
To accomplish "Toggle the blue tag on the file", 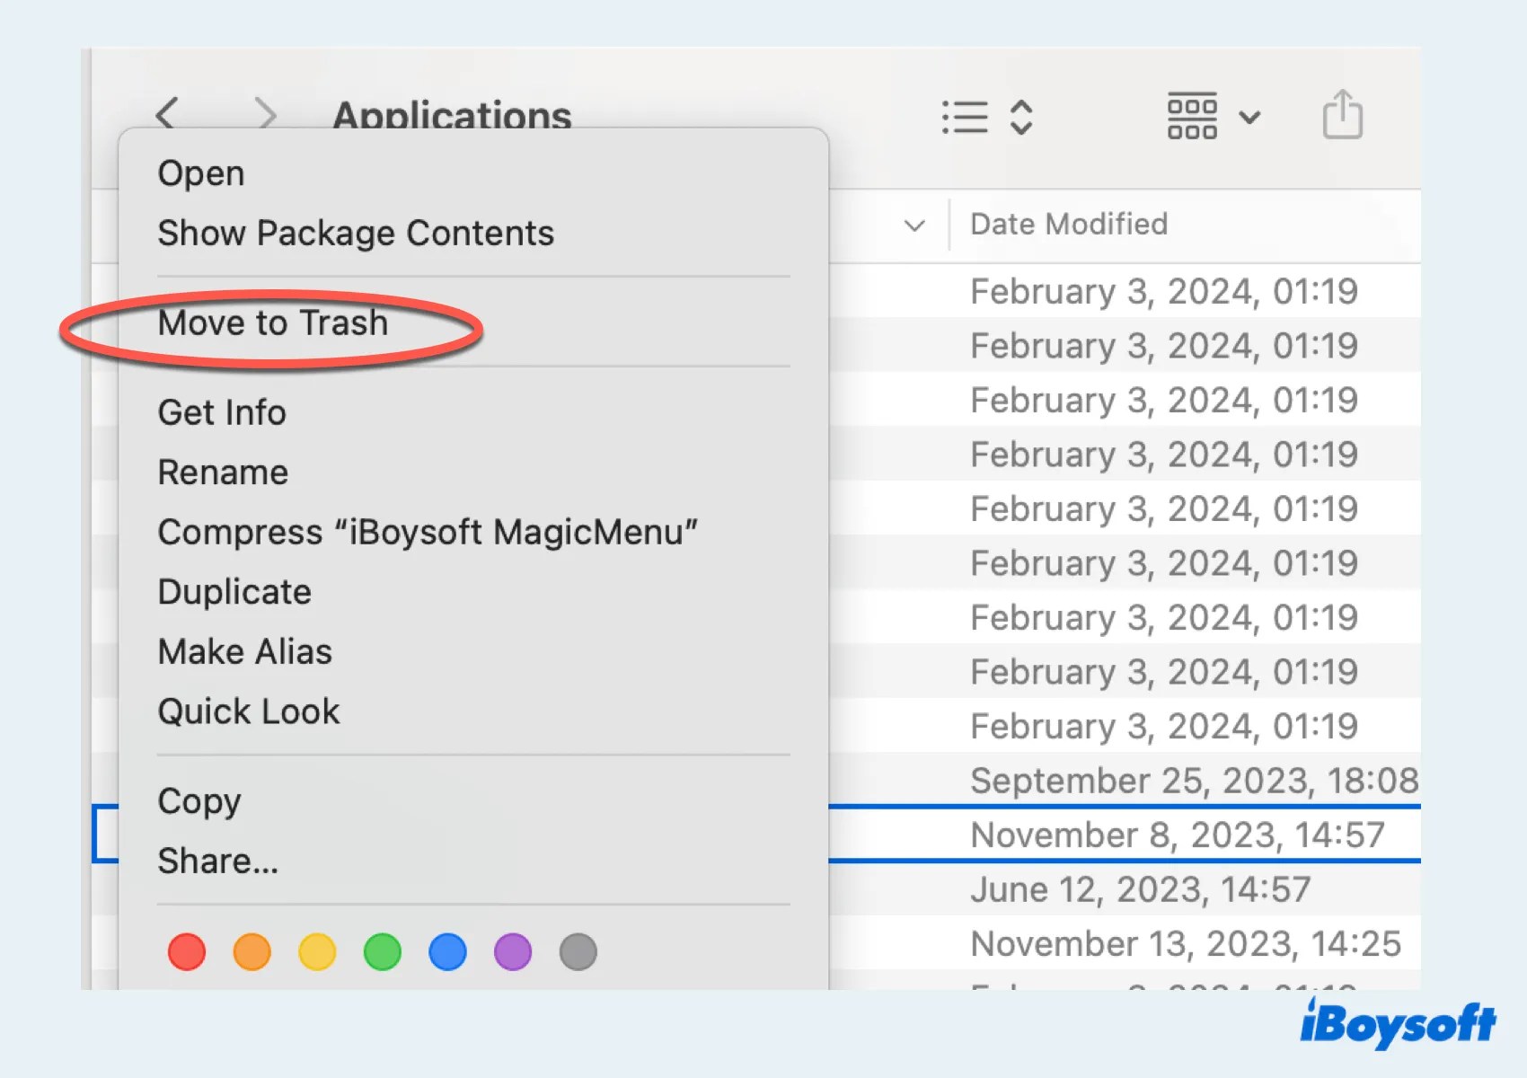I will click(446, 951).
